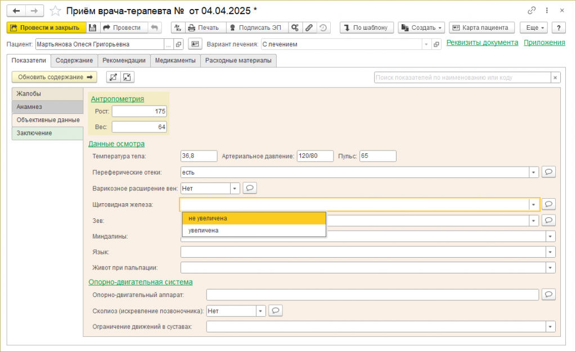Add comment for Опорно-двигательный аппарат
576x352 pixels.
548,294
